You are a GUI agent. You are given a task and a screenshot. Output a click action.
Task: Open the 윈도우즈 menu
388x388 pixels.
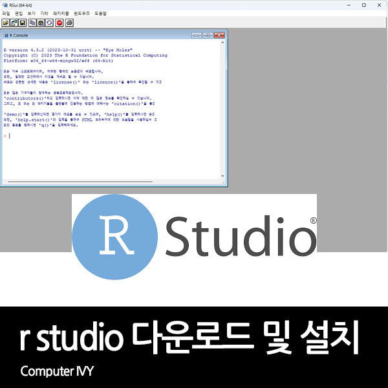[x=81, y=14]
